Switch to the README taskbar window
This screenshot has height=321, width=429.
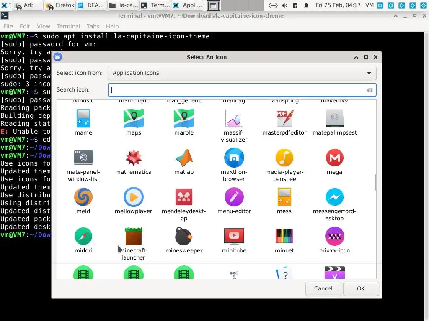click(91, 5)
